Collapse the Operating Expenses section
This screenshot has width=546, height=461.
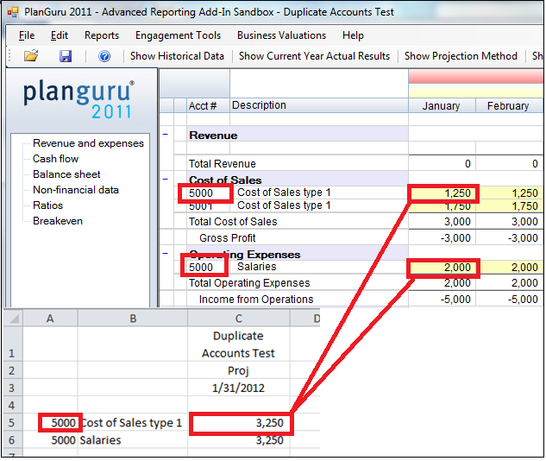tap(166, 253)
